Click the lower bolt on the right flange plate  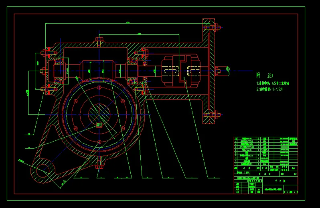212,115
